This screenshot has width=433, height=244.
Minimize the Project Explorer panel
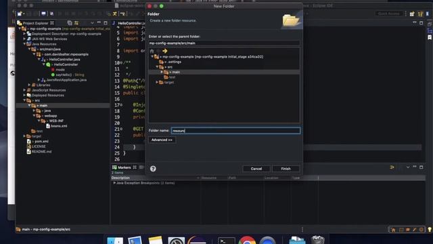99,22
